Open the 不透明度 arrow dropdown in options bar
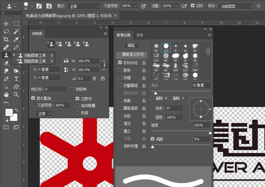 point(135,6)
